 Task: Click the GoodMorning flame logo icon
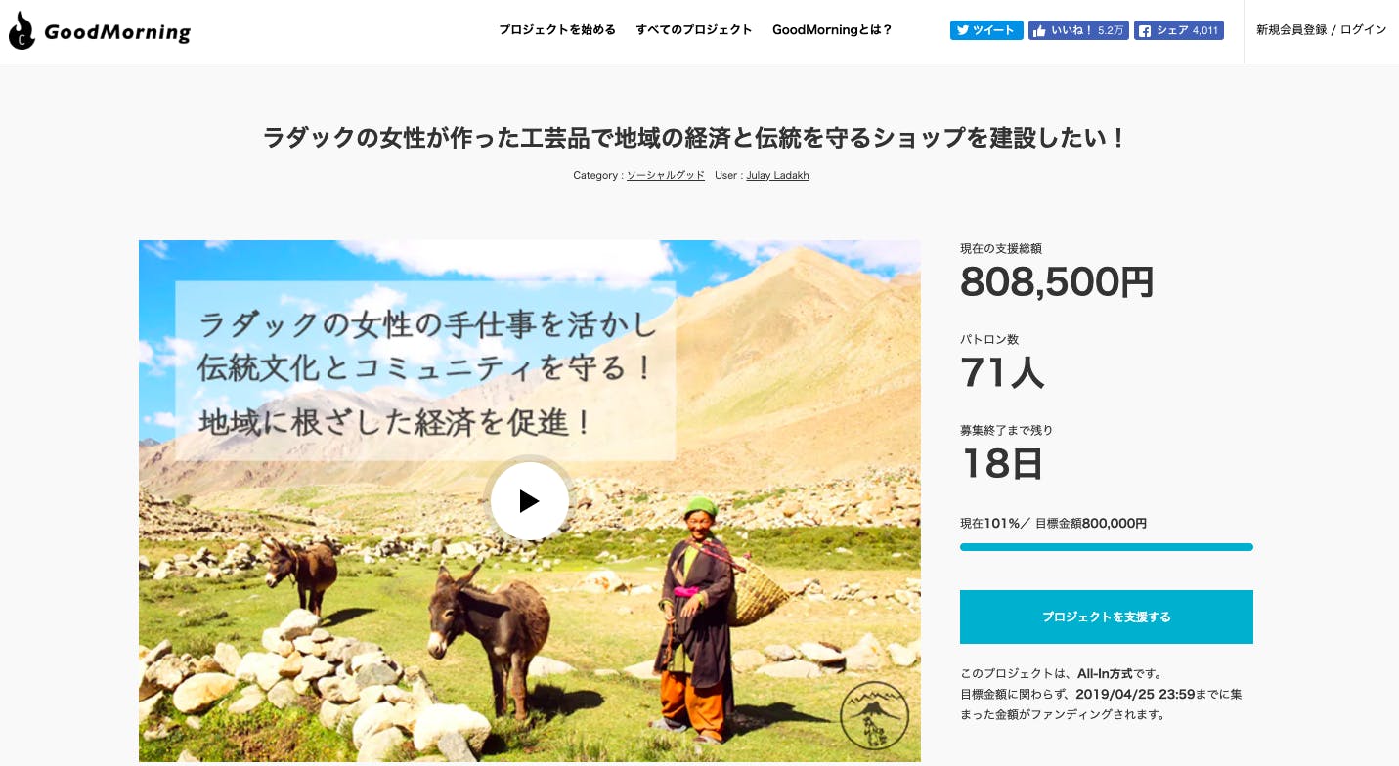click(x=22, y=31)
